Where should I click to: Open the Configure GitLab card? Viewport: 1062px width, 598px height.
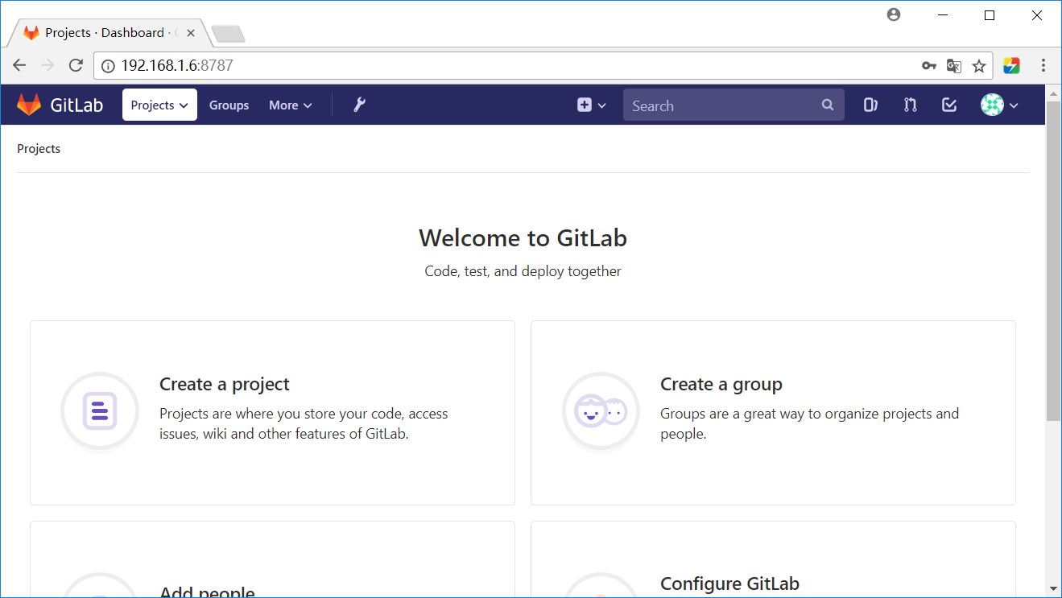[773, 559]
